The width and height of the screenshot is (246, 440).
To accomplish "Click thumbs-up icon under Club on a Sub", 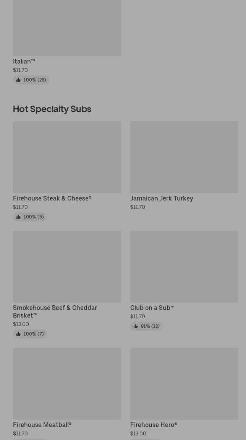I will click(136, 326).
